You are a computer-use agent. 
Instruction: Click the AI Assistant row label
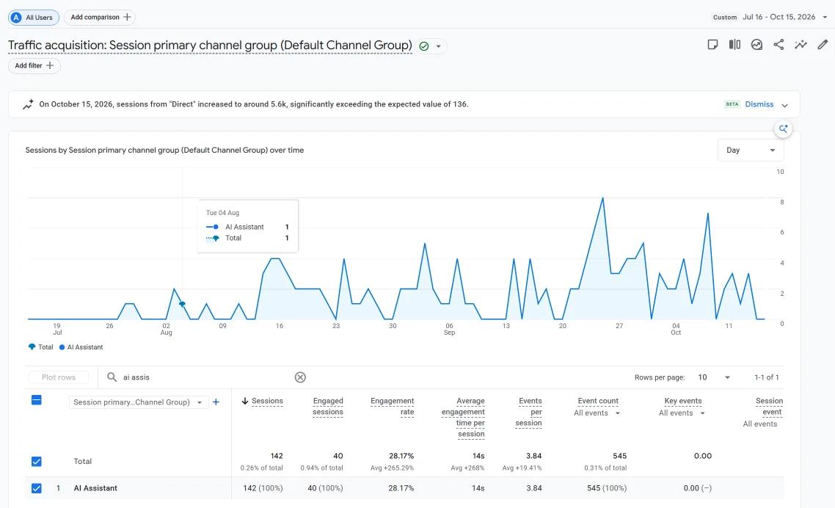point(95,487)
